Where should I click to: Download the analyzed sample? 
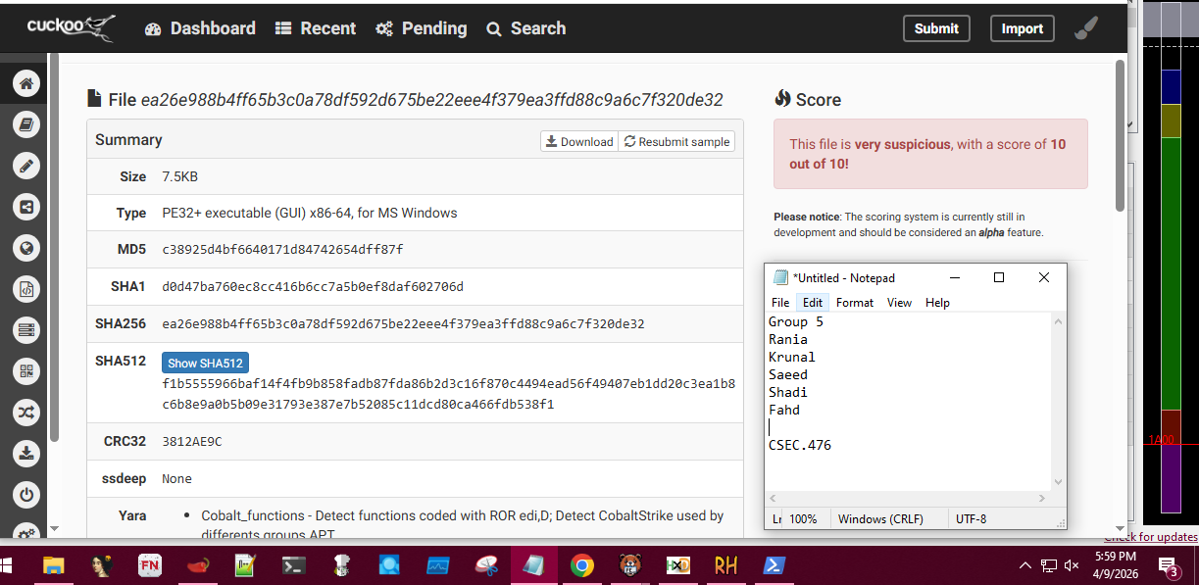click(x=579, y=141)
